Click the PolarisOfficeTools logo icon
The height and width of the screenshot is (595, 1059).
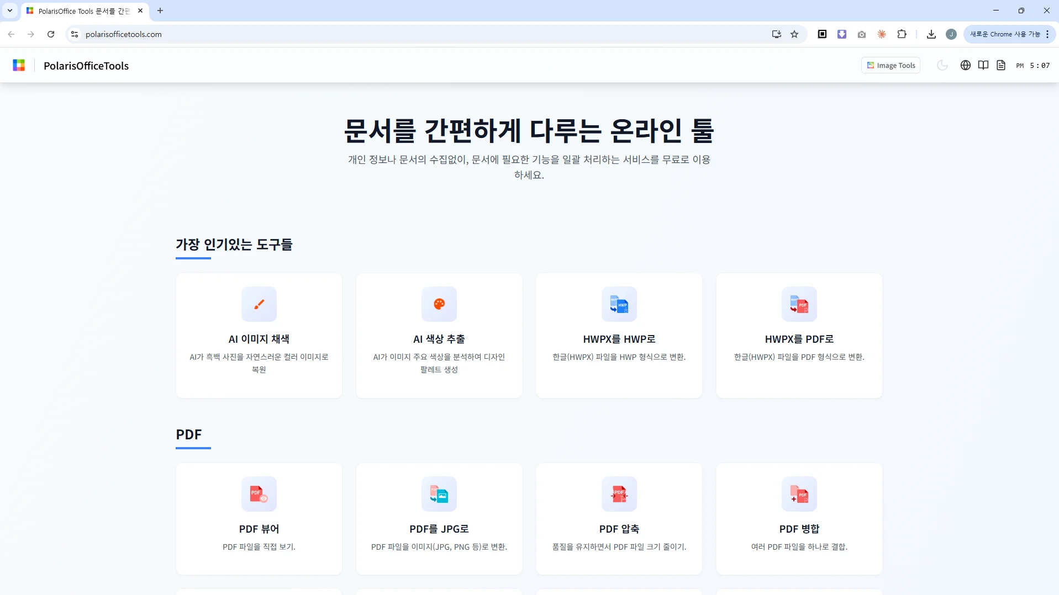pyautogui.click(x=19, y=65)
